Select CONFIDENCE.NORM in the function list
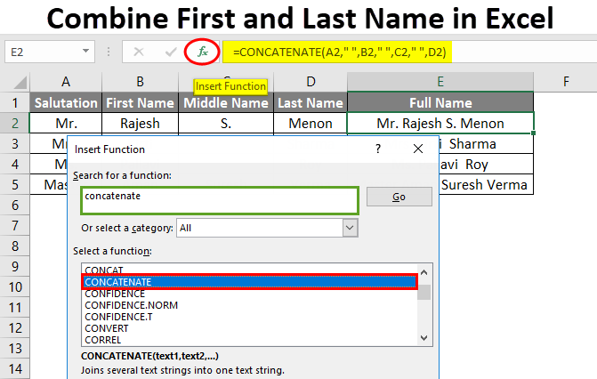Image resolution: width=597 pixels, height=379 pixels. (x=249, y=305)
